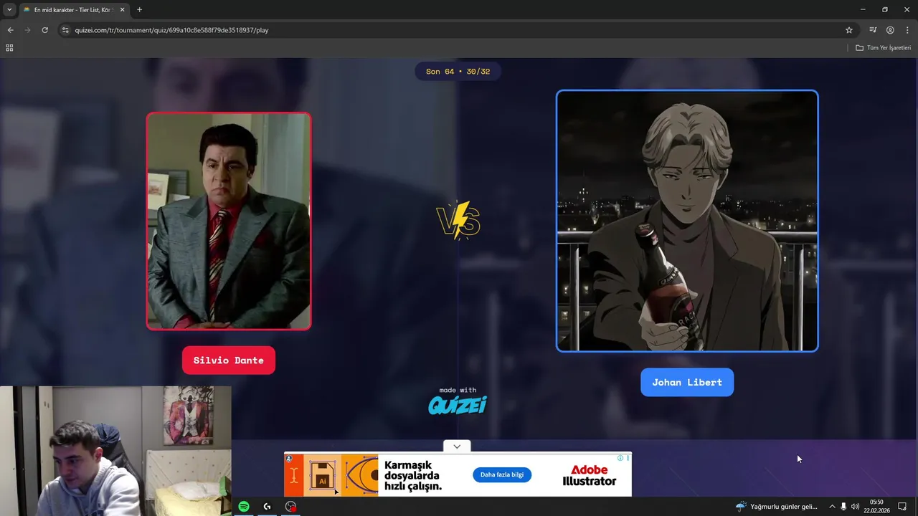918x516 pixels.
Task: Open Spotify from the taskbar
Action: (x=244, y=506)
